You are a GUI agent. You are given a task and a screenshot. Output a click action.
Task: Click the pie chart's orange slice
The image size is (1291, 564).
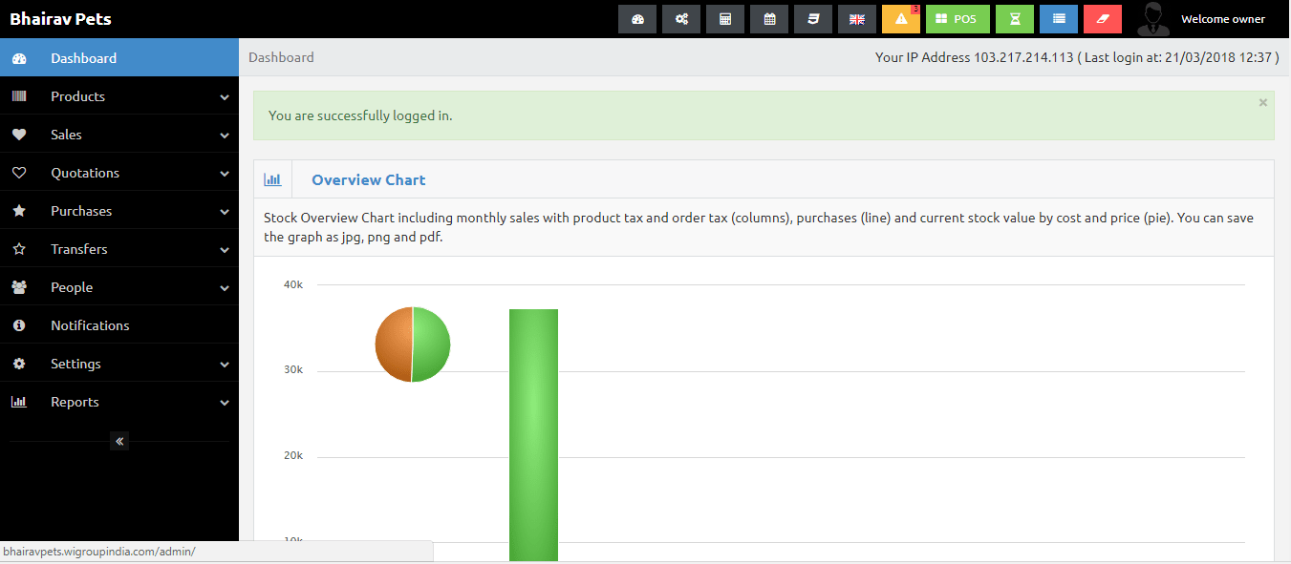pyautogui.click(x=392, y=345)
